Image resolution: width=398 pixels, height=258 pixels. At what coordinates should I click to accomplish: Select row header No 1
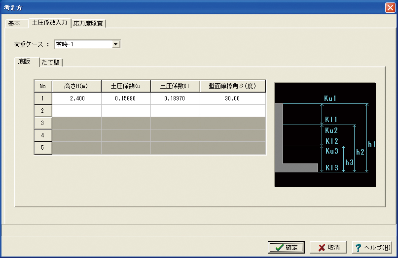point(43,98)
